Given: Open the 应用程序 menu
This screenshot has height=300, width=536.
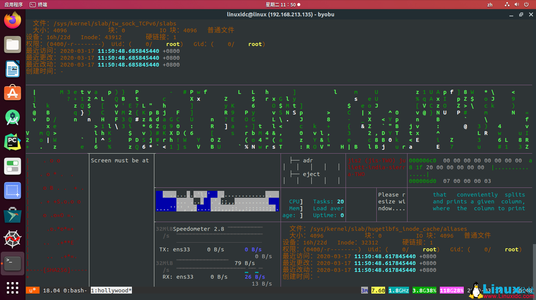Looking at the screenshot, I should point(13,5).
